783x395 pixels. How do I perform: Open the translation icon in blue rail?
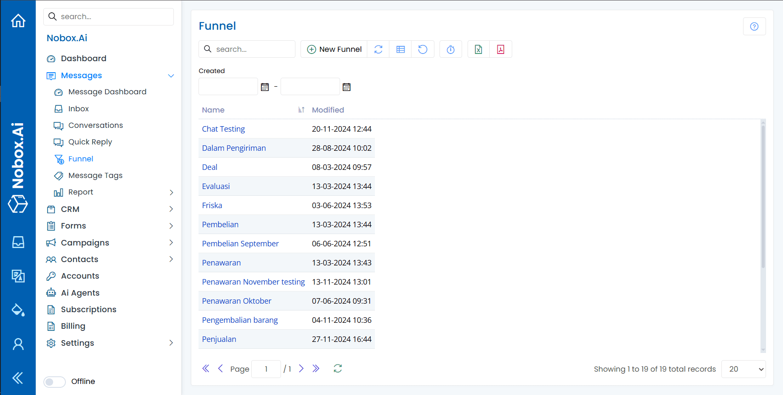(x=18, y=276)
